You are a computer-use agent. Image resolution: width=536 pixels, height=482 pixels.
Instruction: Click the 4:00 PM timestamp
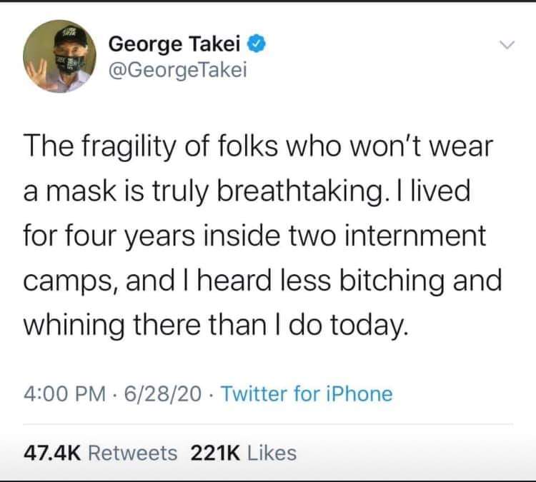(x=64, y=393)
